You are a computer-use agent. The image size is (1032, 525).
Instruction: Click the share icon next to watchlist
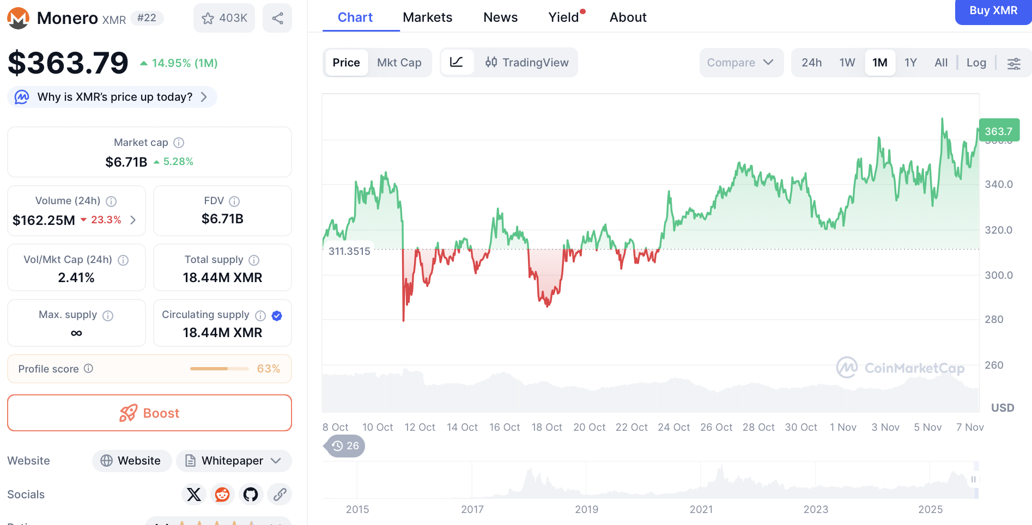click(277, 18)
